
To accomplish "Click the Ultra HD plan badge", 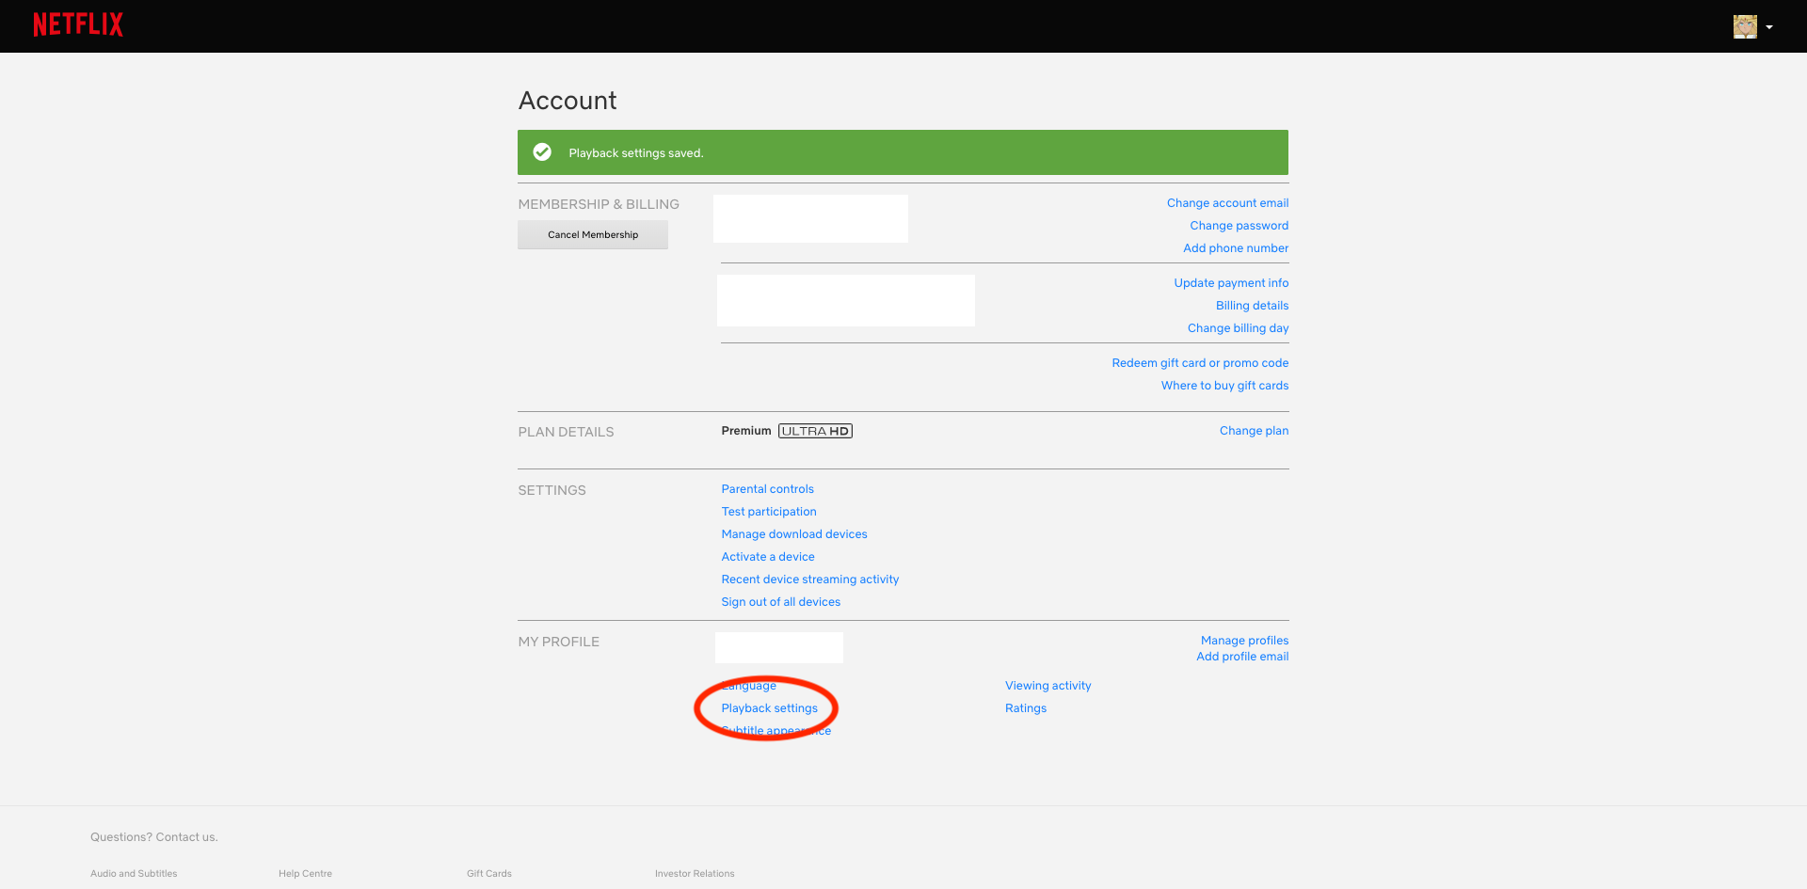I will 815,431.
